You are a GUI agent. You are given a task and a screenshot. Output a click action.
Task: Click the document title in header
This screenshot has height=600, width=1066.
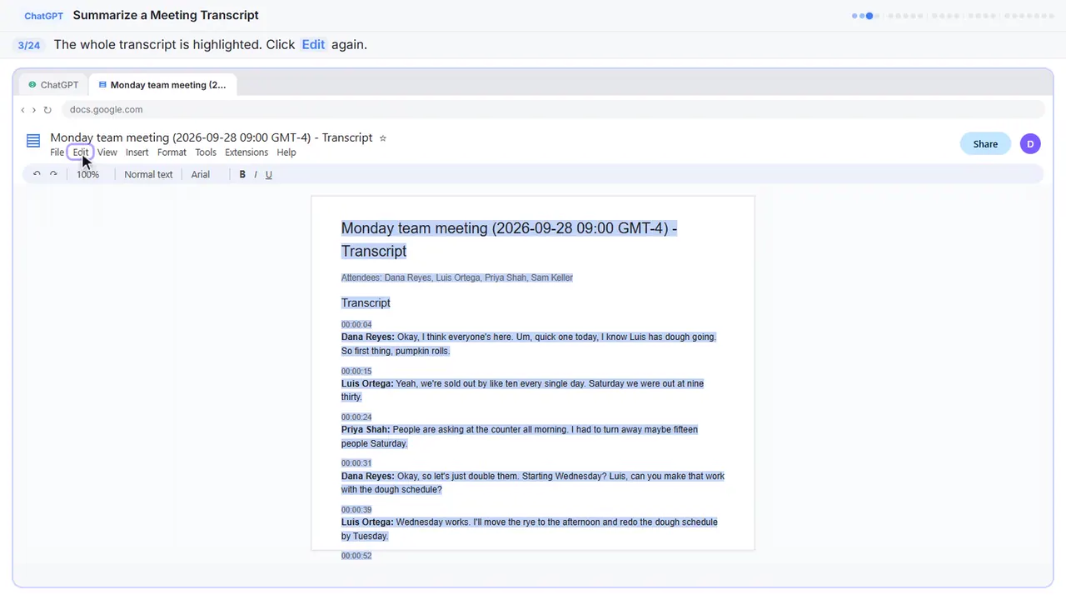(211, 137)
